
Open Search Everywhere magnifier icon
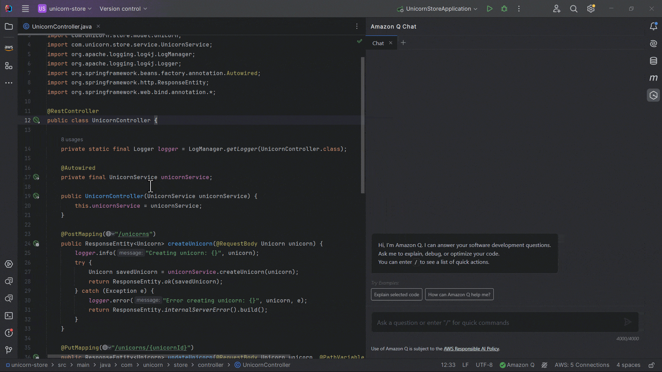pyautogui.click(x=573, y=9)
